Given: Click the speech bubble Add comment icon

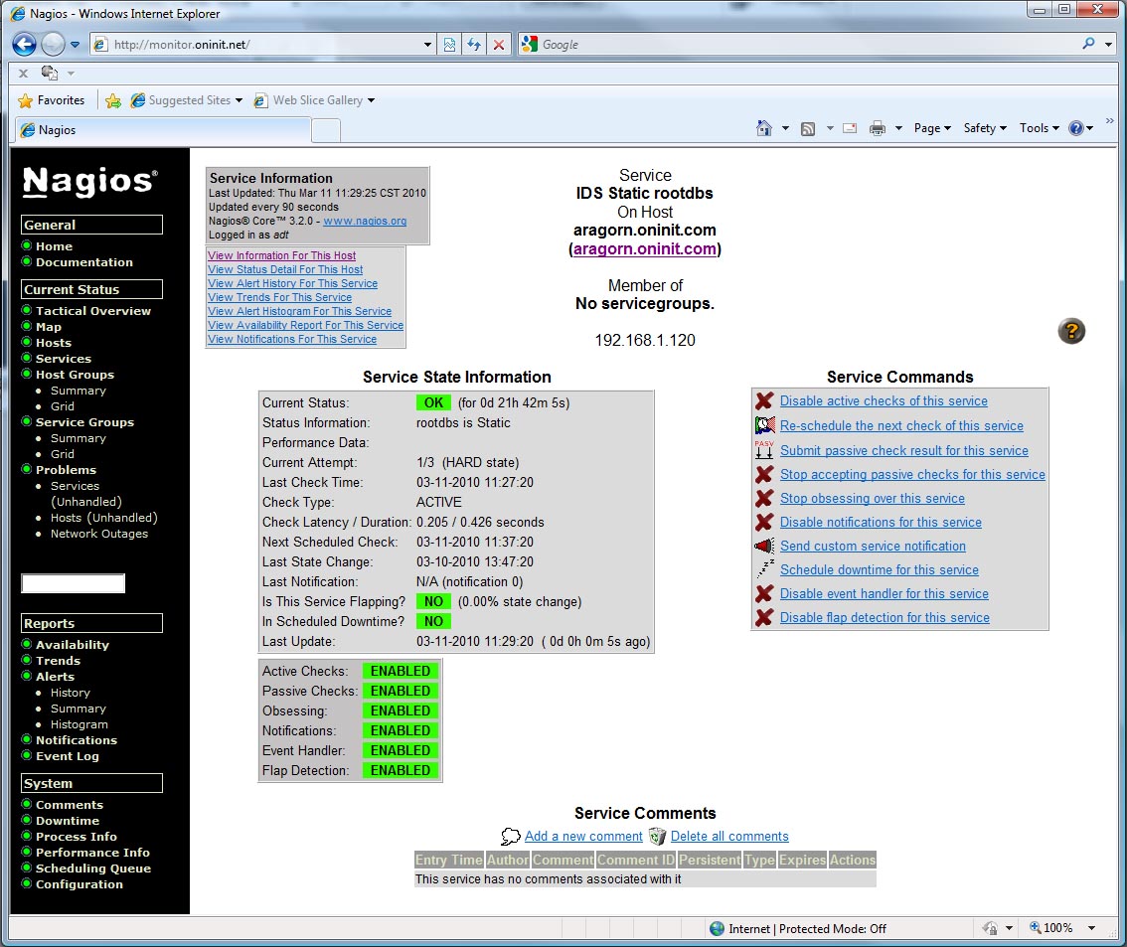Looking at the screenshot, I should pos(510,837).
